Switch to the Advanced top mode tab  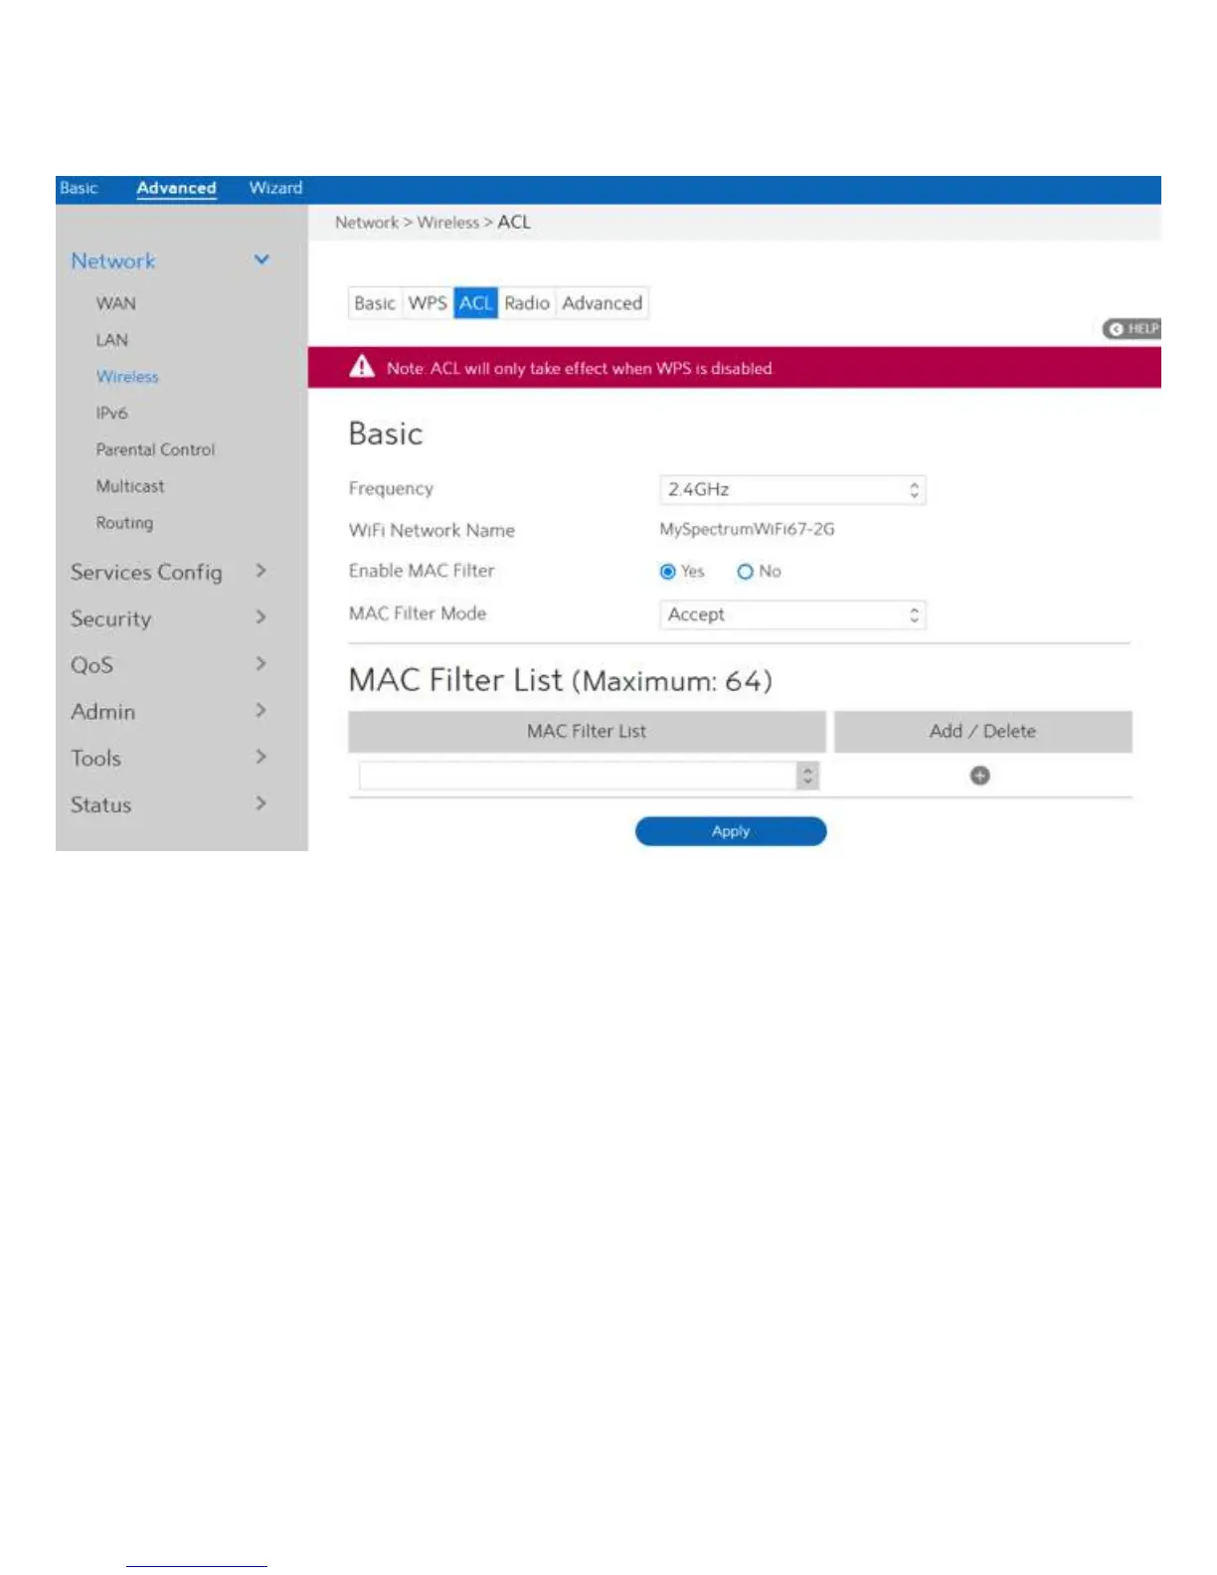176,188
